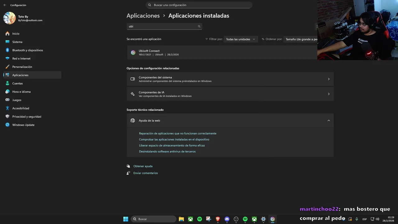Viewport: 398px width, 224px height.
Task: Open the Inicio settings page
Action: 16,34
